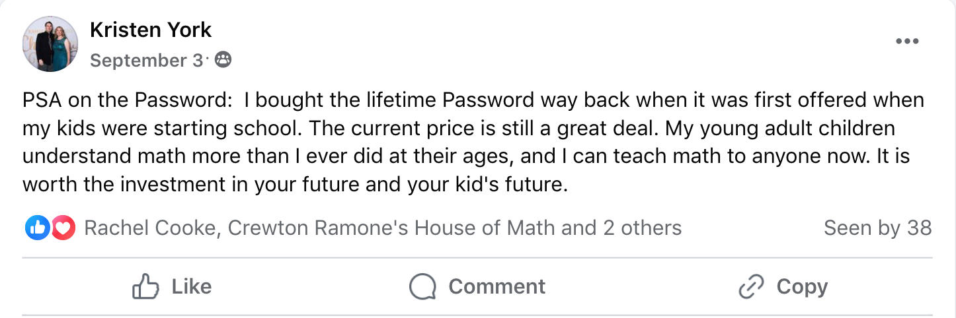Viewport: 956px width, 318px height.
Task: Select the Comment button text
Action: [497, 287]
